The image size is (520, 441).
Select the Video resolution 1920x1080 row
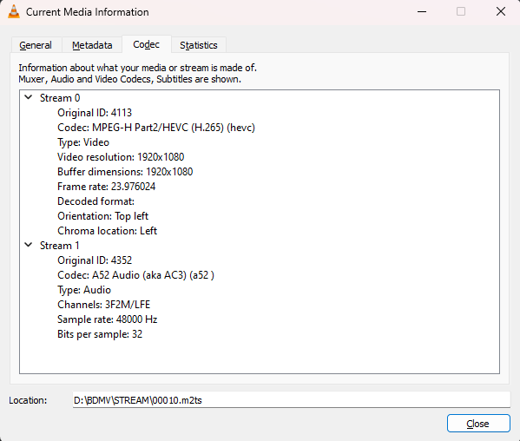click(x=121, y=157)
